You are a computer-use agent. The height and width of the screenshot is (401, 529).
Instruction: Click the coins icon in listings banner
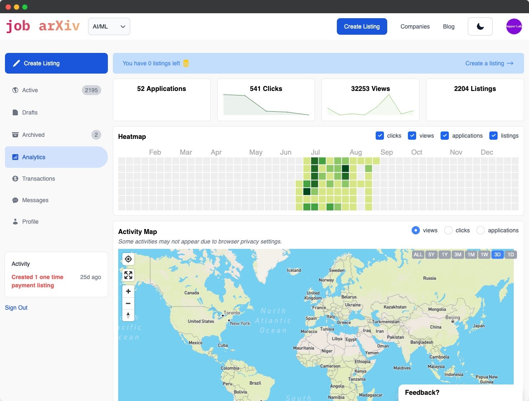186,63
